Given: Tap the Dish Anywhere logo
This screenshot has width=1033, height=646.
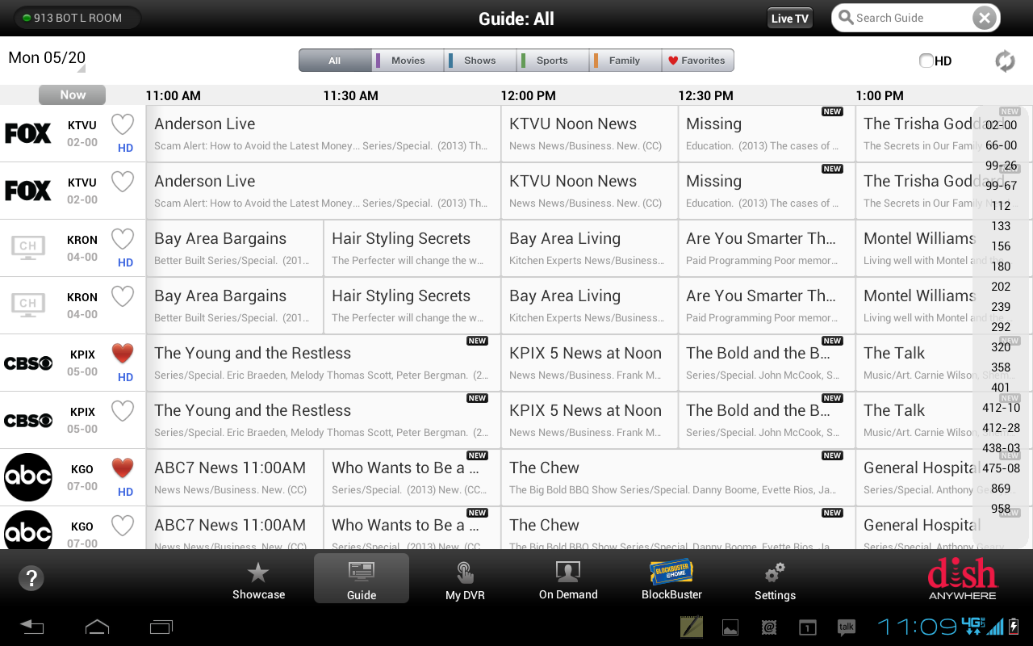Looking at the screenshot, I should click(962, 578).
